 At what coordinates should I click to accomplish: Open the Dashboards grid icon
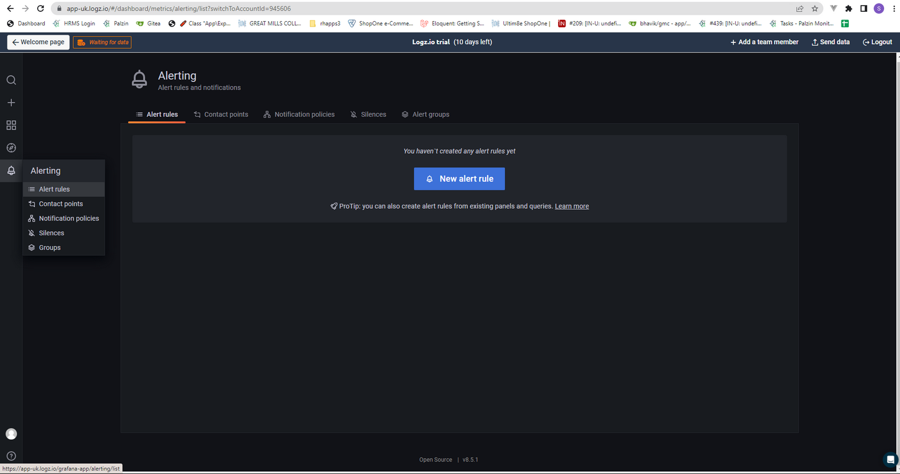pos(11,125)
